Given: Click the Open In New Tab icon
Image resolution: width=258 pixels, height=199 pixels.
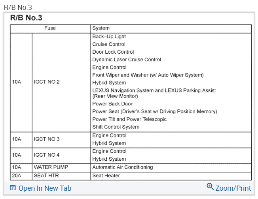Looking at the screenshot, I should coord(13,188).
